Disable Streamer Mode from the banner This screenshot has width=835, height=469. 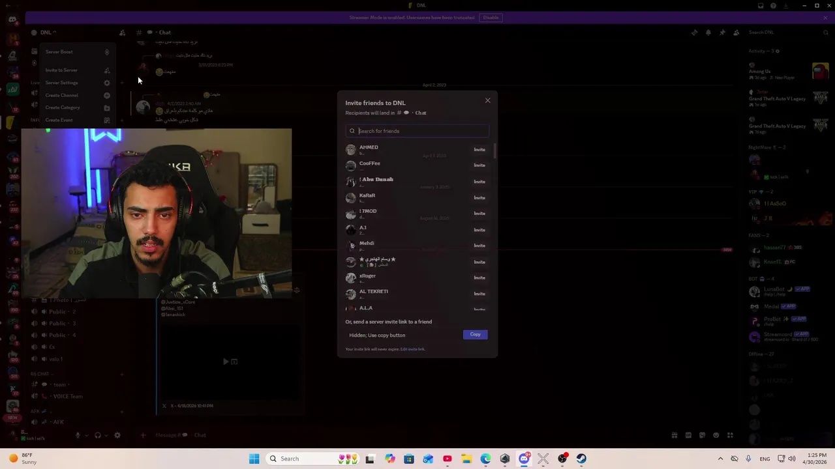(491, 18)
